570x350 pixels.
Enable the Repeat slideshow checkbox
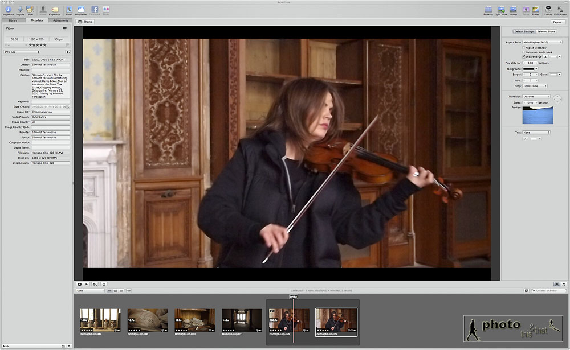click(524, 48)
